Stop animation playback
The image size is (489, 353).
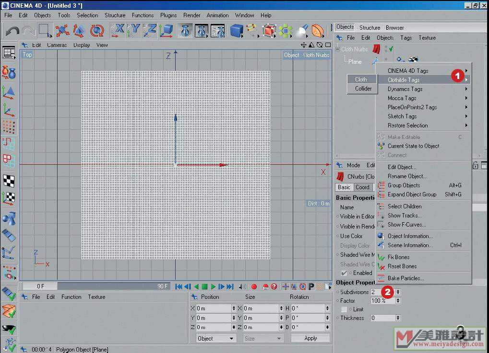pos(204,286)
